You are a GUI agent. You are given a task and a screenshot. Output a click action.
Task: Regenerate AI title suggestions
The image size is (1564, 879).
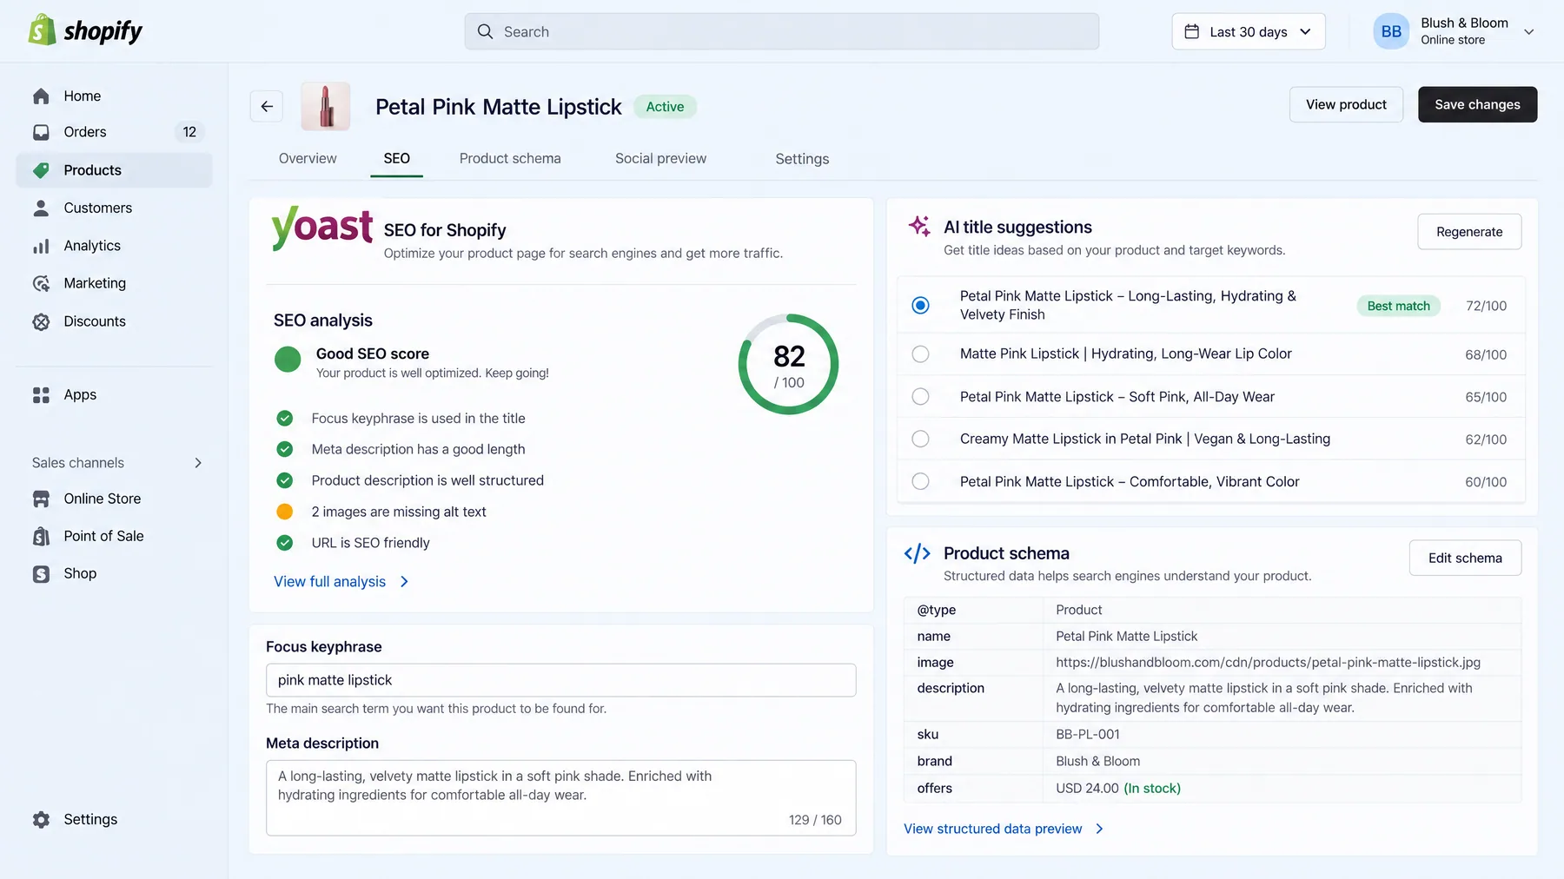1469,232
